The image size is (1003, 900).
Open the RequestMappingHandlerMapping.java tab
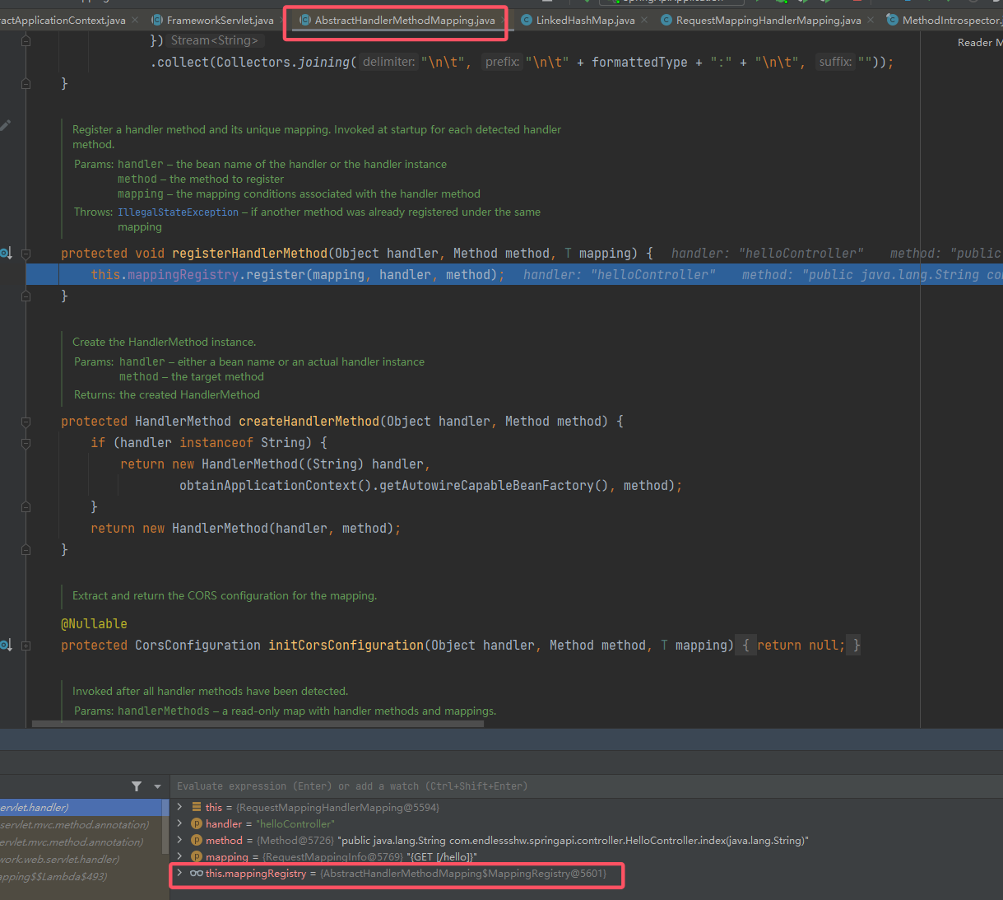pos(769,20)
